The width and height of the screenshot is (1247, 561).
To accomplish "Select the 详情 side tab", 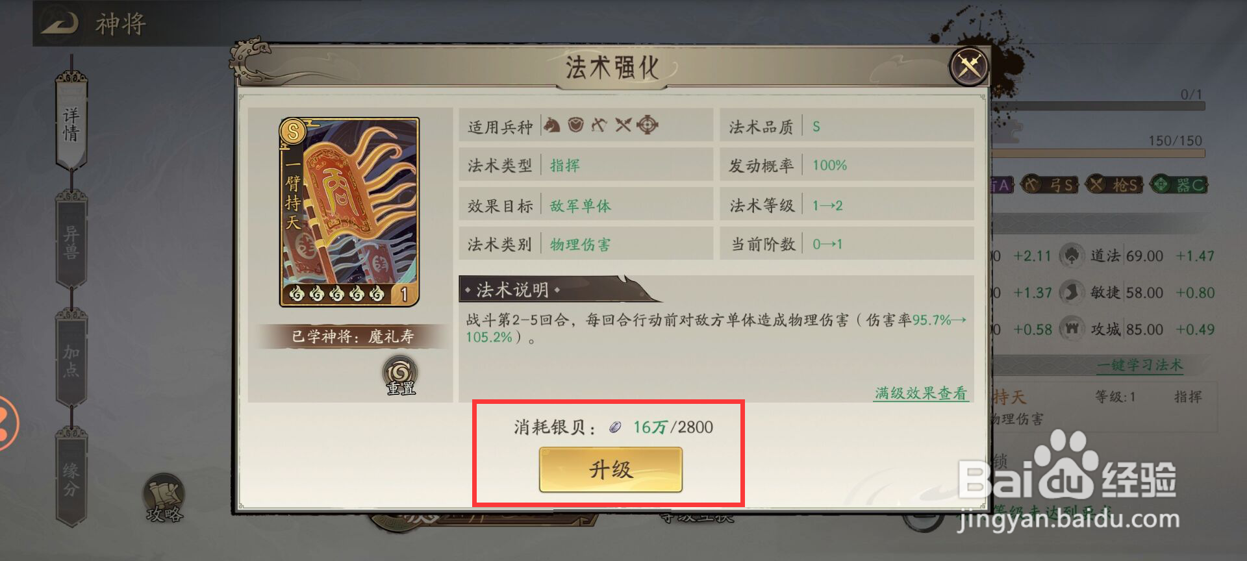I will tap(71, 124).
